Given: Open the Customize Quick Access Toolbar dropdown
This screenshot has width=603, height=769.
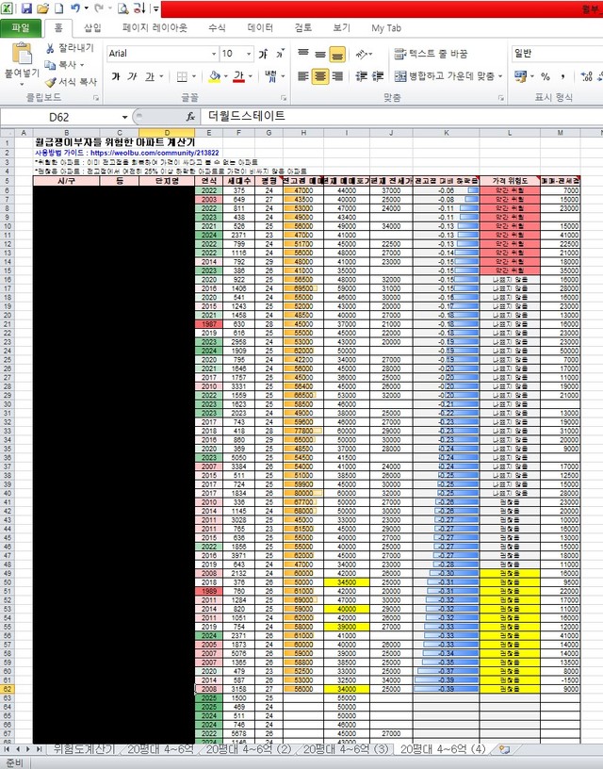Looking at the screenshot, I should 155,8.
